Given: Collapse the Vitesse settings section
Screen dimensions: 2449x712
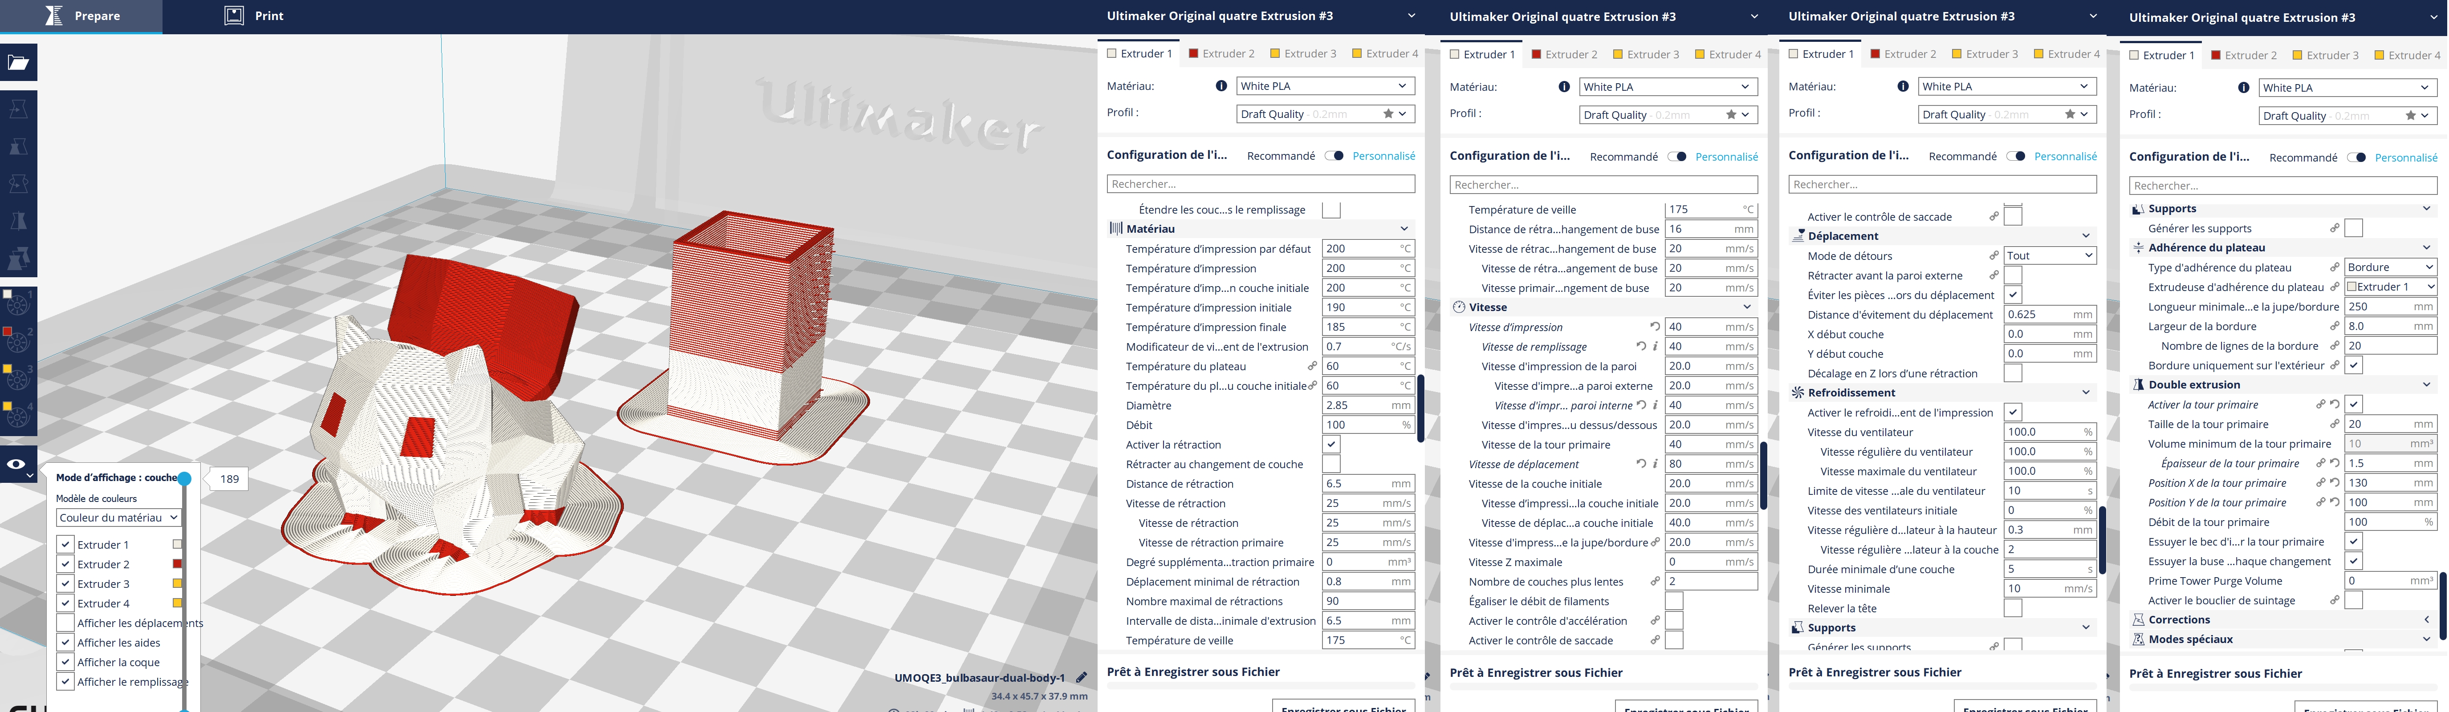Looking at the screenshot, I should pyautogui.click(x=1746, y=307).
